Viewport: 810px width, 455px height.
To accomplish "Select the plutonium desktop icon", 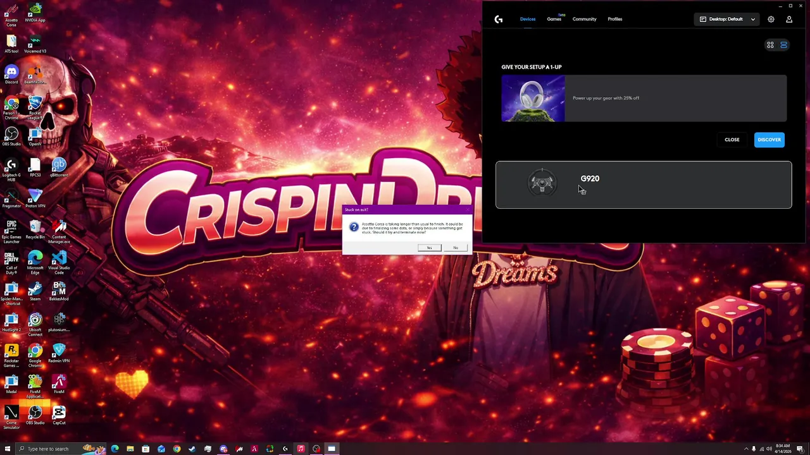I will click(x=59, y=322).
